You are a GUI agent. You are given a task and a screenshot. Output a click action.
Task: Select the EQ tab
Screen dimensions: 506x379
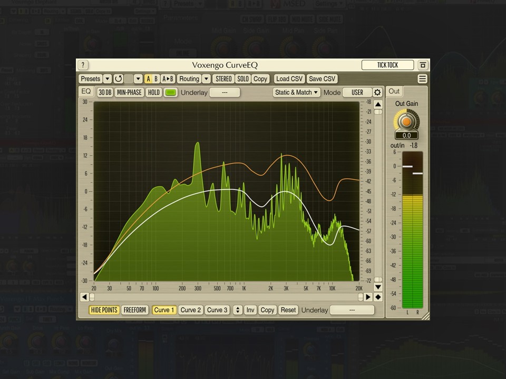[x=86, y=92]
